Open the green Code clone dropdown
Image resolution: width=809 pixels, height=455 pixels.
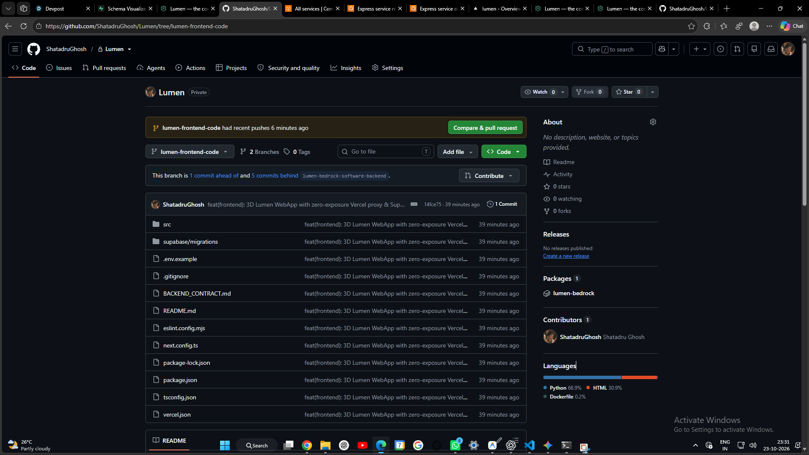click(504, 152)
